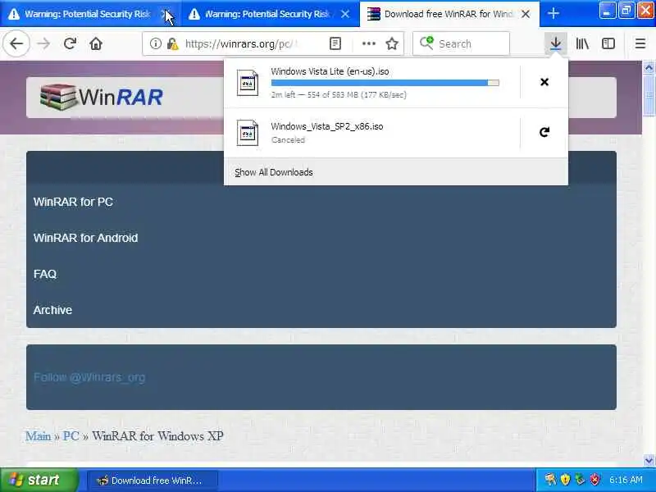
Task: Click the 2m left download status text
Action: click(x=339, y=94)
